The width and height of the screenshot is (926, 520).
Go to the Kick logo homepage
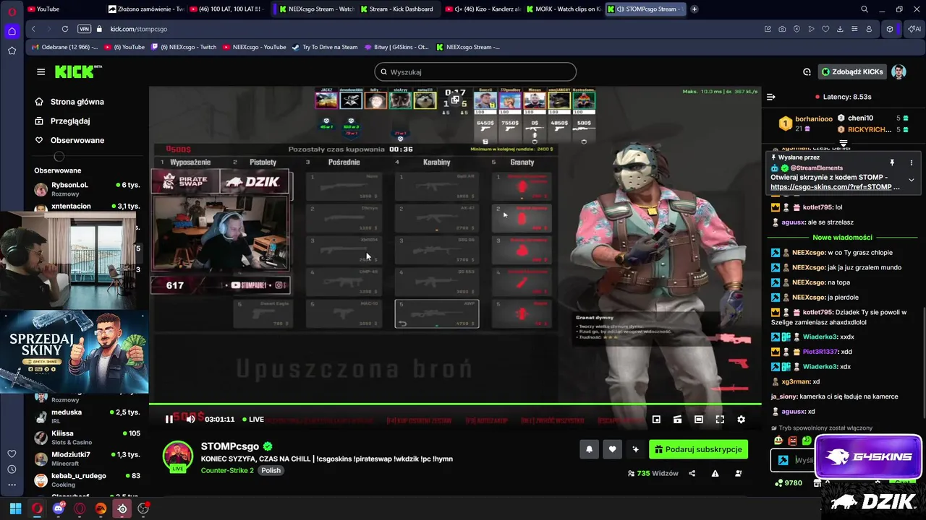(x=78, y=71)
